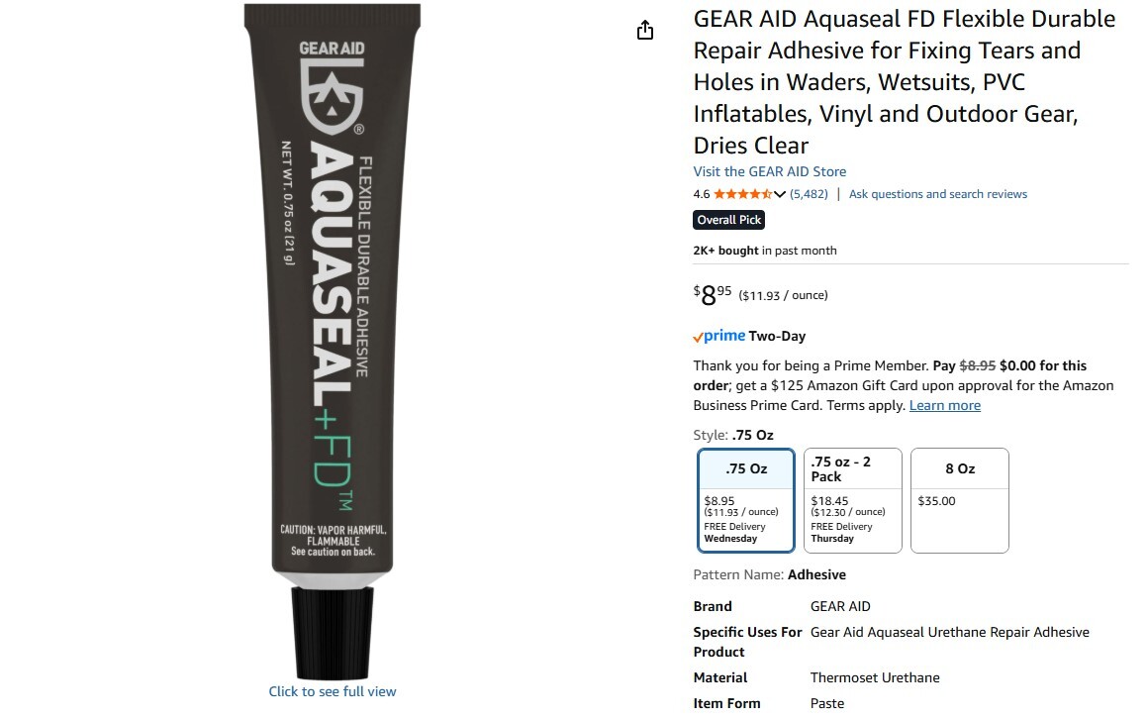
Task: Click the black cap of the tube image
Action: pyautogui.click(x=333, y=634)
